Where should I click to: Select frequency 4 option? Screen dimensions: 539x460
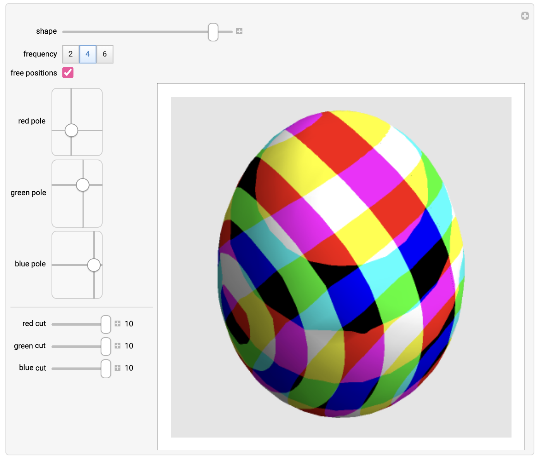88,54
